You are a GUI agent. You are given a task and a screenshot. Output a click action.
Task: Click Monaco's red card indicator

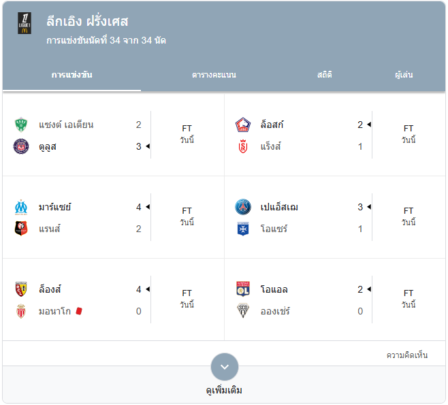(x=79, y=311)
